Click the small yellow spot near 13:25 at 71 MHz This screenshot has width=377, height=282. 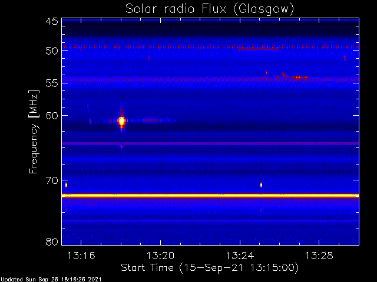click(261, 184)
